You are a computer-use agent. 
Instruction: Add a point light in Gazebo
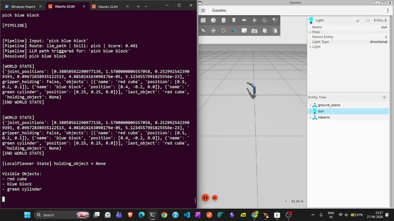[x=254, y=20]
